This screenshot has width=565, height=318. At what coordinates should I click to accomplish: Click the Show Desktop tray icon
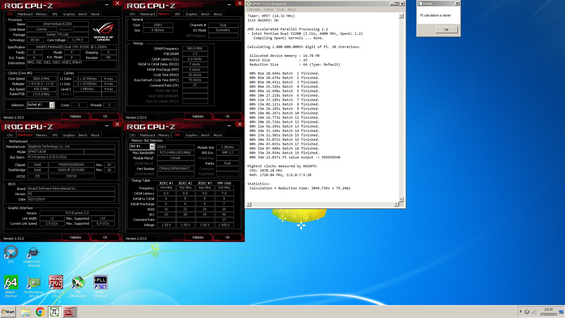[561, 312]
